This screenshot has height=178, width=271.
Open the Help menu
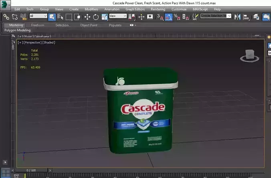pyautogui.click(x=217, y=9)
